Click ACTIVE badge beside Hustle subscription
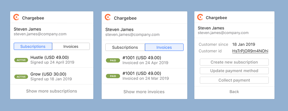Screen dimensions: 288x111 [x=21, y=60]
